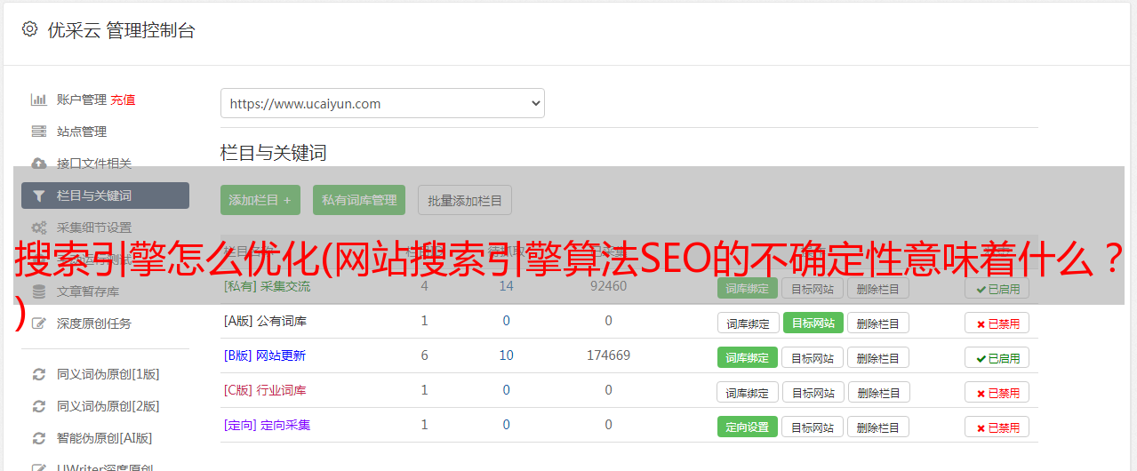The image size is (1137, 471).
Task: Open 文章暂存库 in the sidebar
Action: pyautogui.click(x=88, y=291)
